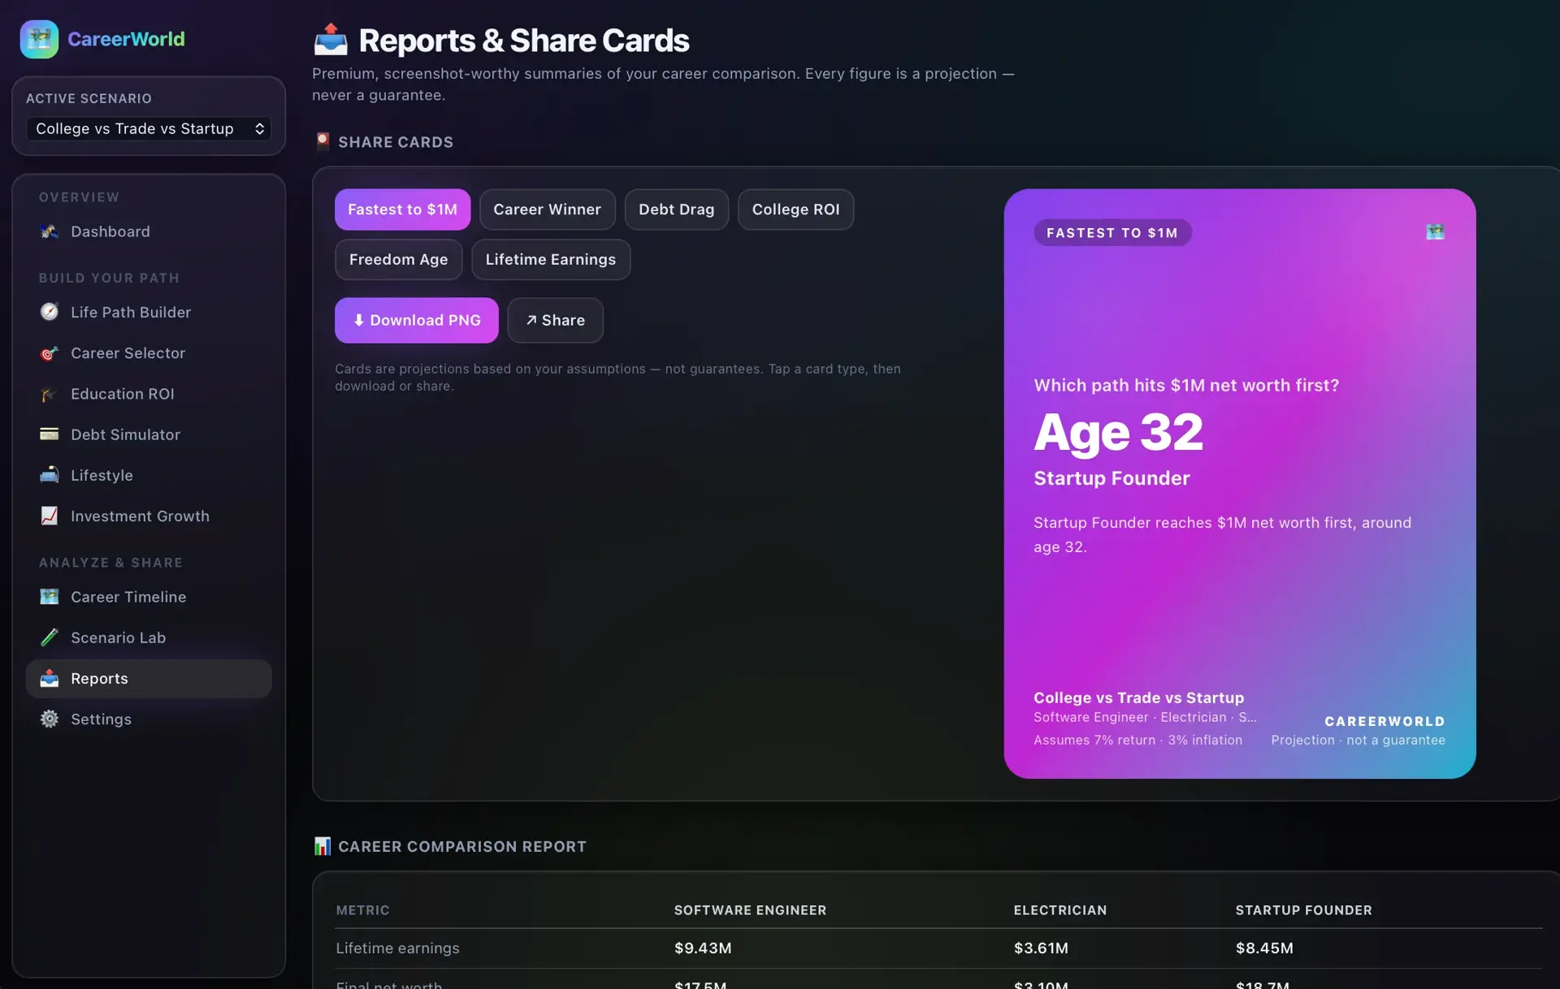Click the STARTUP FOUNDER column header

point(1303,910)
